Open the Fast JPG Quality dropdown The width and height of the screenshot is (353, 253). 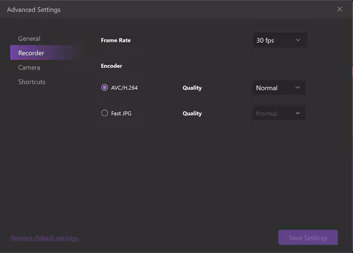(278, 114)
